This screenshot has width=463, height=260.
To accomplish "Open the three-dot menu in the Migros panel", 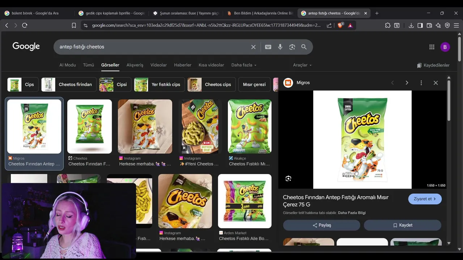I will (421, 83).
